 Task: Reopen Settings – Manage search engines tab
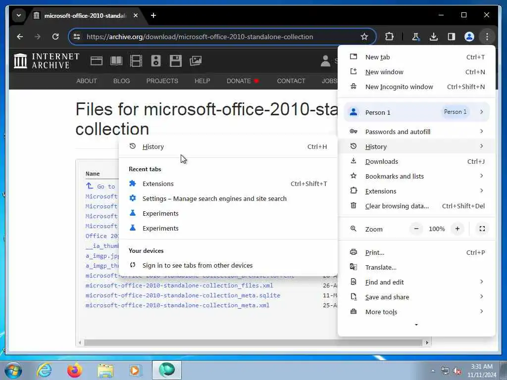click(x=228, y=198)
